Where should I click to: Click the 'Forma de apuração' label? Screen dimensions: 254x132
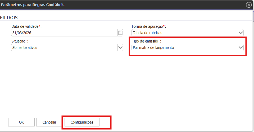coord(148,26)
